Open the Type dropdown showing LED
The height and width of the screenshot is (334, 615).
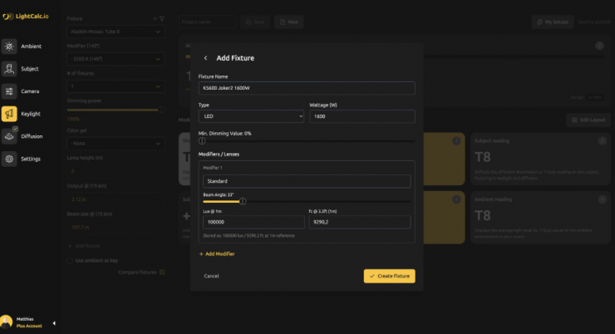pyautogui.click(x=251, y=117)
